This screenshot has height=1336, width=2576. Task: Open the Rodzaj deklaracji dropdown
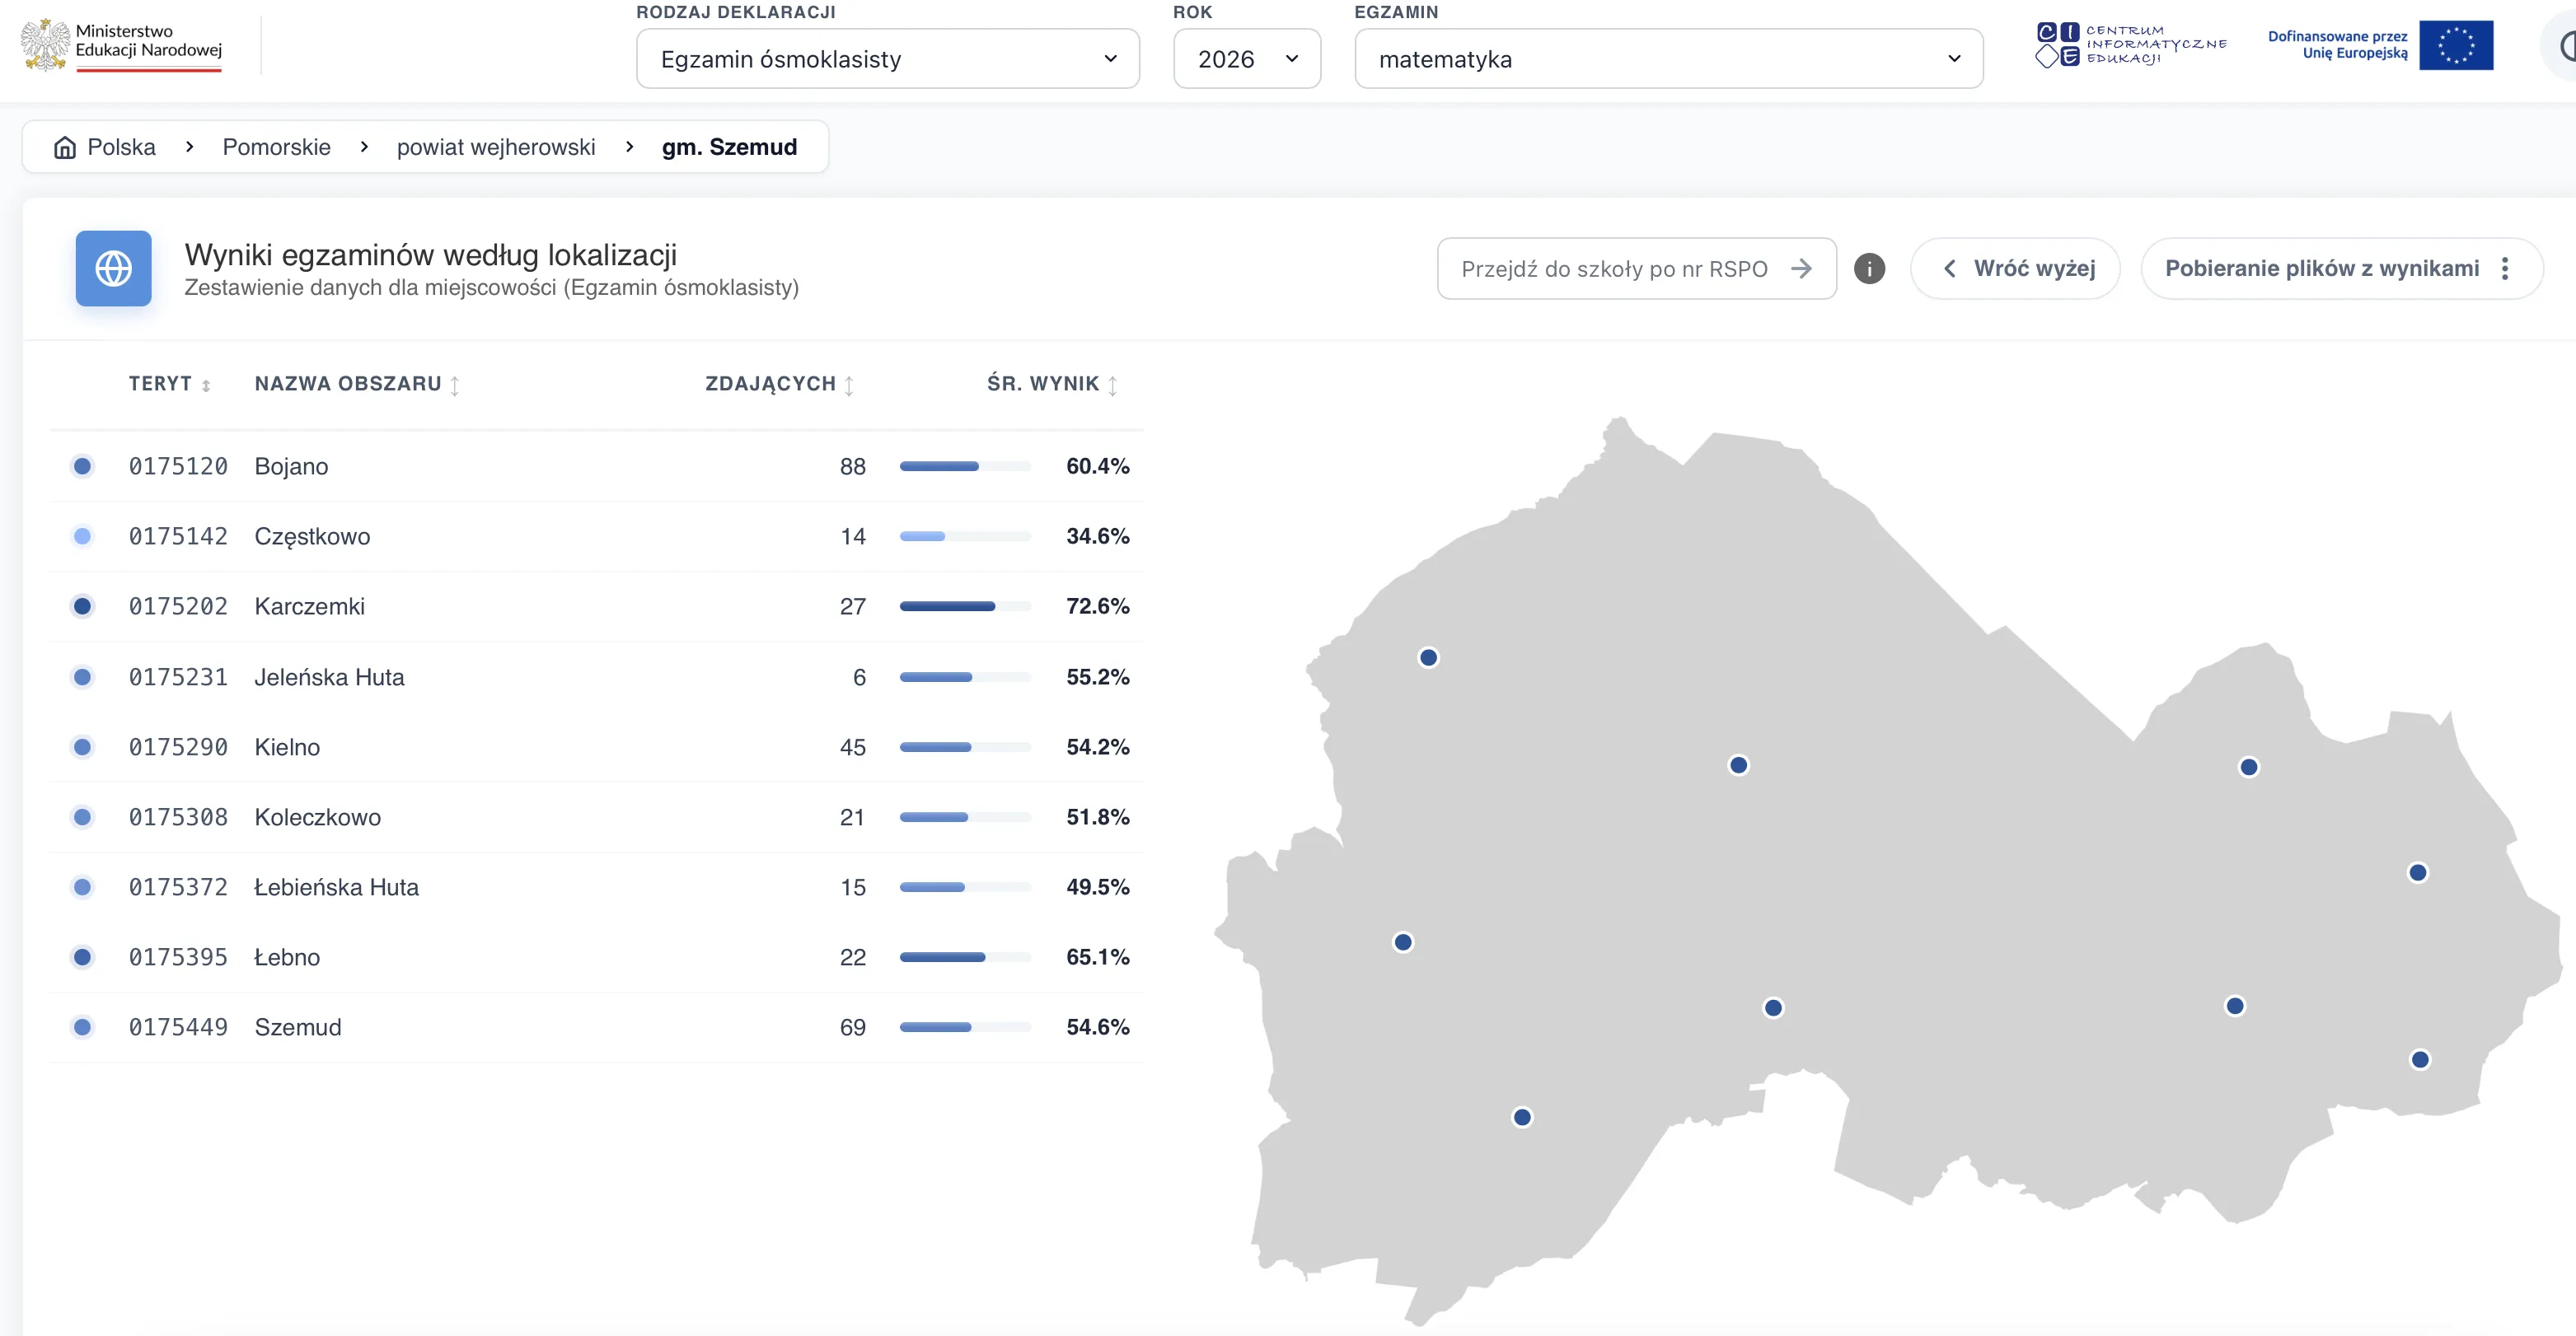[888, 59]
